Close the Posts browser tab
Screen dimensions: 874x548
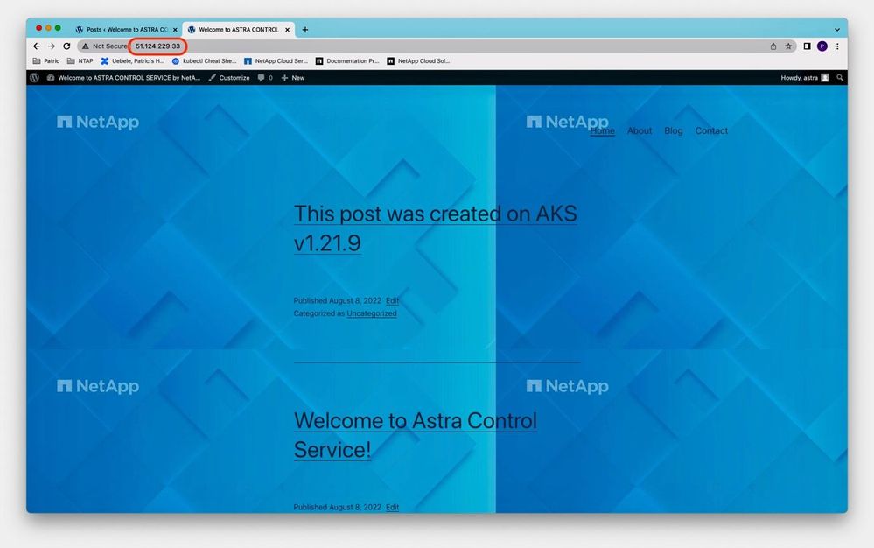coord(175,30)
